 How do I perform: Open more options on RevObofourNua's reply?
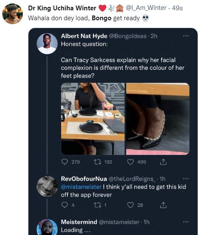[x=186, y=179]
